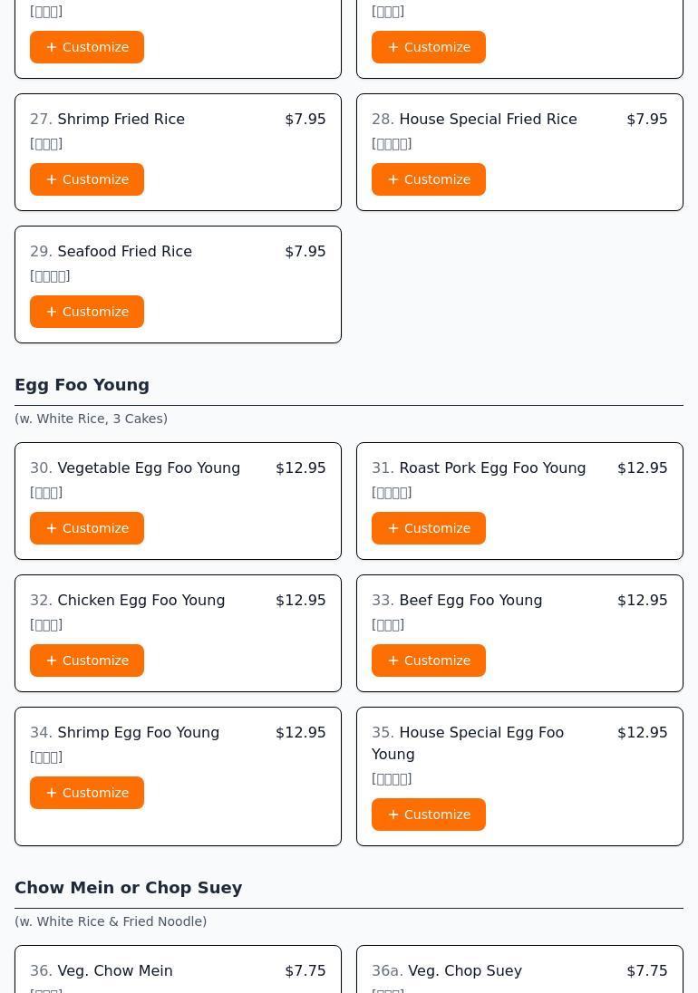Select the Vegetable Egg Foo Young title
Viewport: 698px width, 993px height.
click(x=149, y=468)
